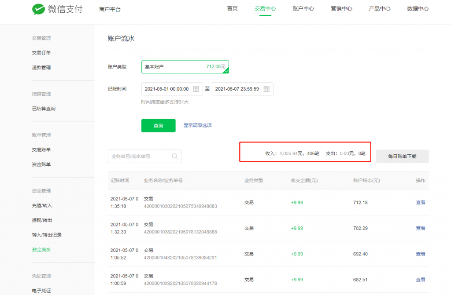Open the end date calendar picker icon
Image resolution: width=451 pixels, height=295 pixels.
tap(268, 88)
